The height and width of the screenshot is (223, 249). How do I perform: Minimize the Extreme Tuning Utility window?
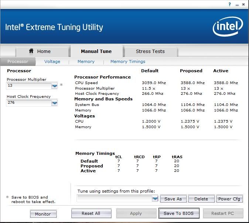[237, 5]
